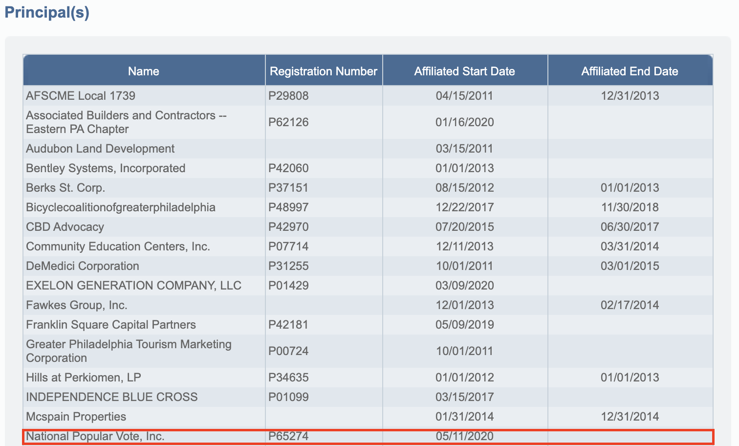Click INDEPENDENCE BLUE CROSS name
This screenshot has height=446, width=739.
point(112,397)
